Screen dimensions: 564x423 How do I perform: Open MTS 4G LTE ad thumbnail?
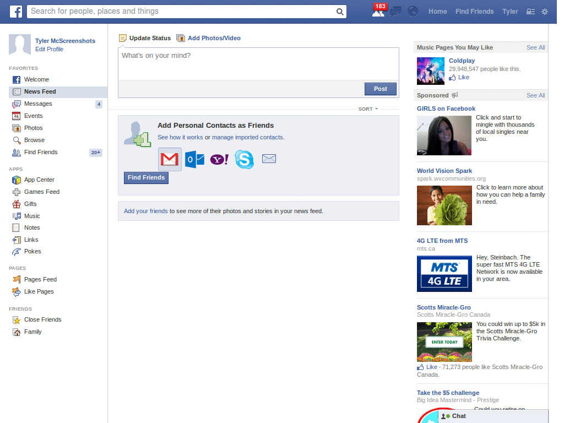click(x=444, y=274)
